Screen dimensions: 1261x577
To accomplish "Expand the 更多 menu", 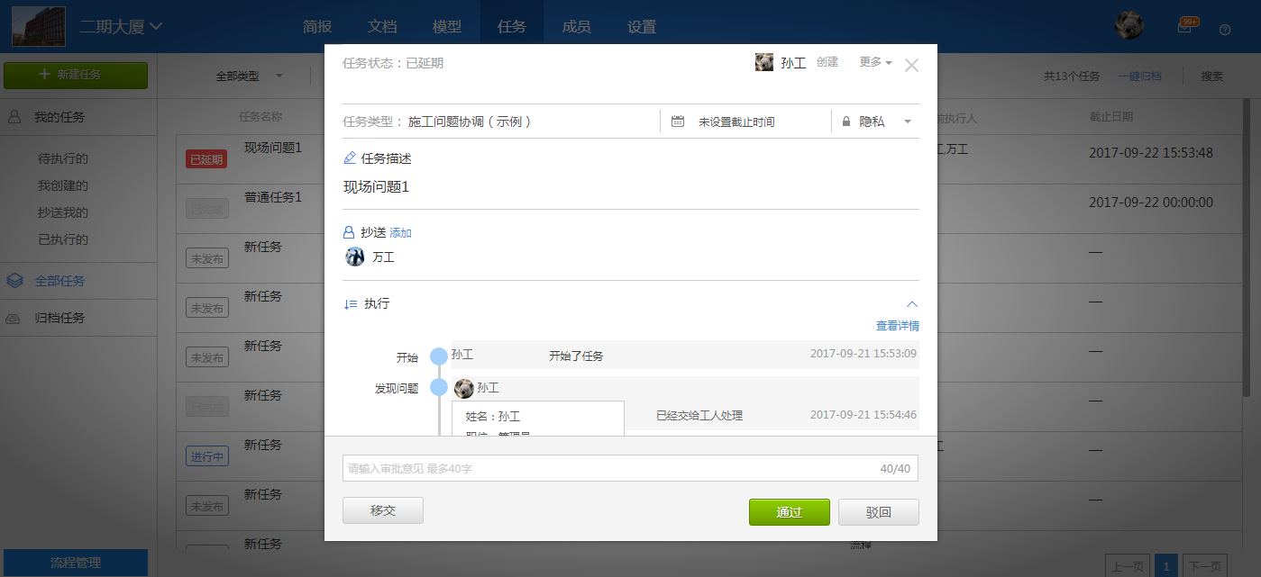I will [x=875, y=63].
